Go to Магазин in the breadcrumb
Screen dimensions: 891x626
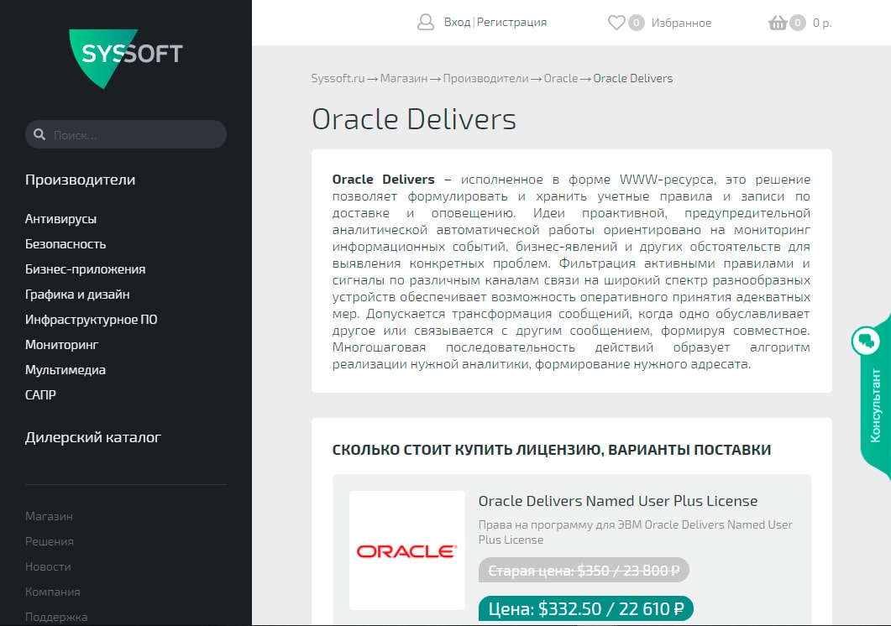pos(403,78)
